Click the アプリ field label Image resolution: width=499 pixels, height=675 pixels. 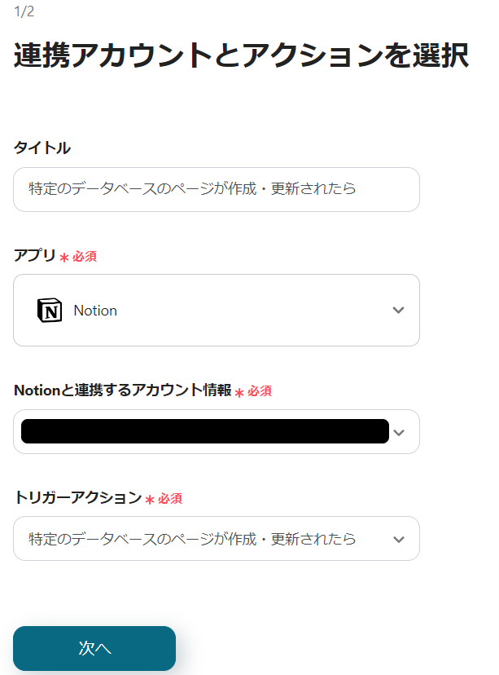pos(35,256)
